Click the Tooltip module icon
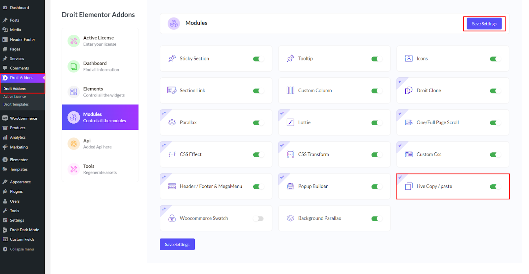Screen dimensions: 529x274 point(290,59)
